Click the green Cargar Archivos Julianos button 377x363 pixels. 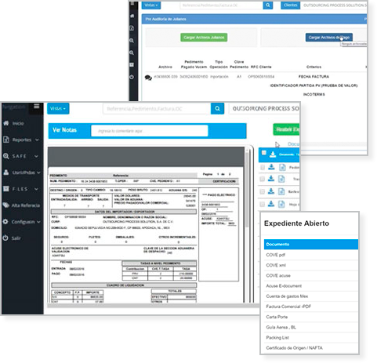(x=204, y=38)
